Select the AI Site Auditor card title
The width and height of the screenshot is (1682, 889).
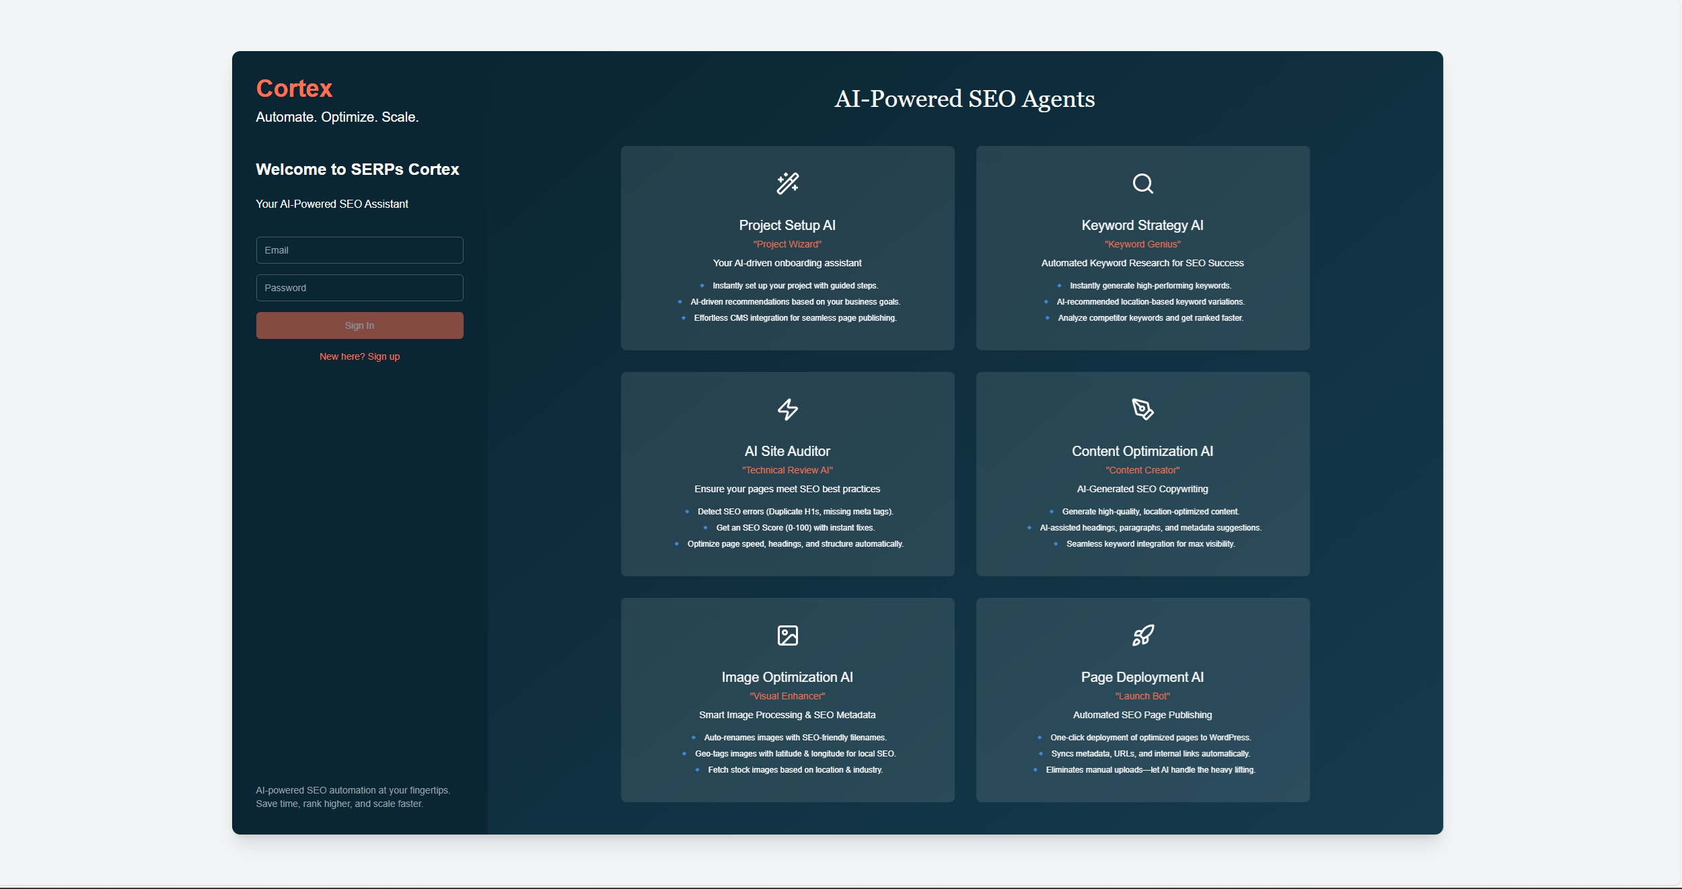pyautogui.click(x=787, y=451)
